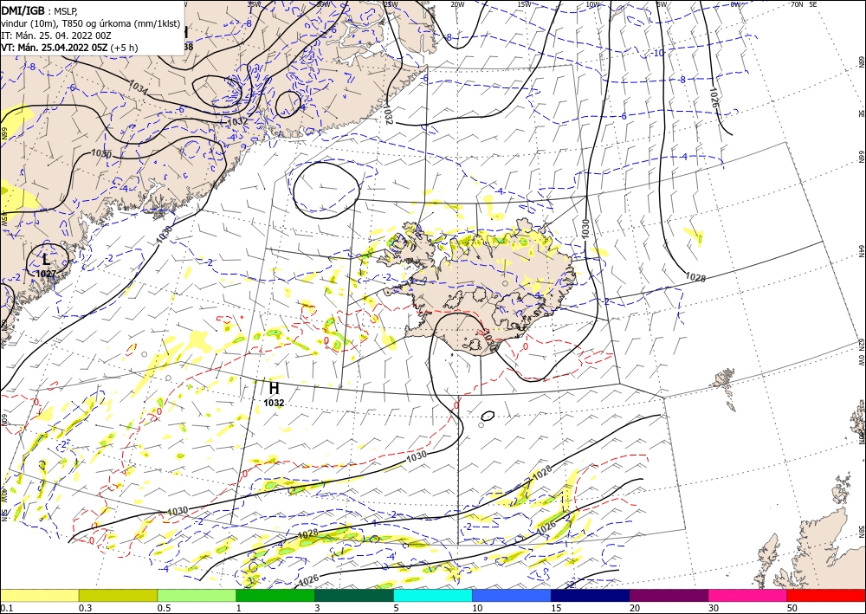Click the '20W' longitude label
Screen dimensions: 866x614
coord(457,4)
